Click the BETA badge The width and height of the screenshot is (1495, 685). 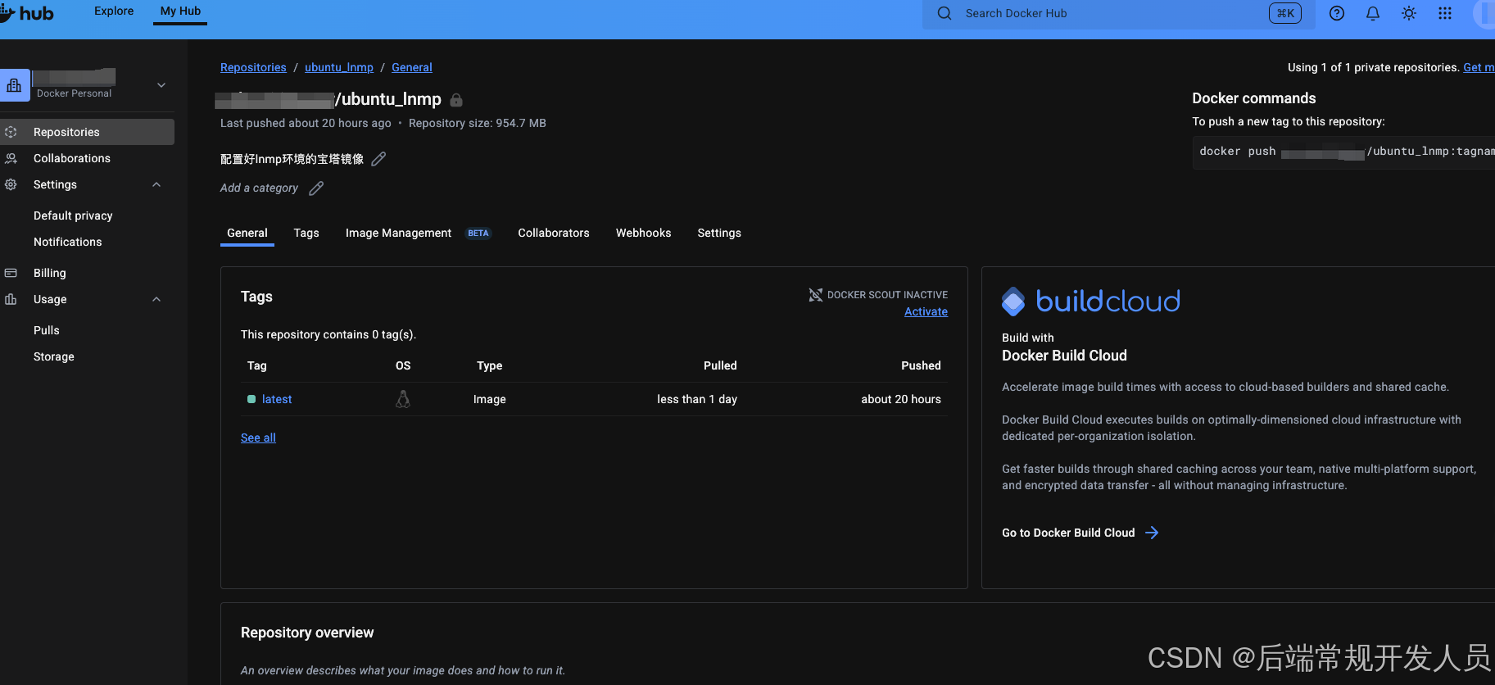[x=478, y=234]
